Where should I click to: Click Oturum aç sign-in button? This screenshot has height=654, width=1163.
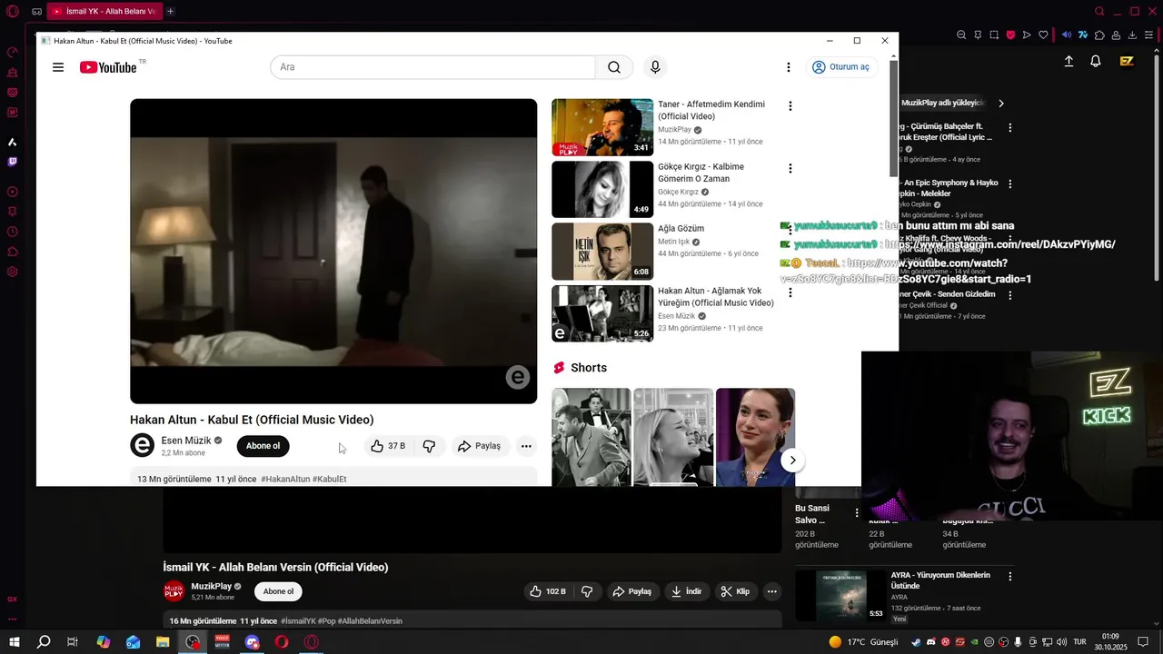pos(840,67)
